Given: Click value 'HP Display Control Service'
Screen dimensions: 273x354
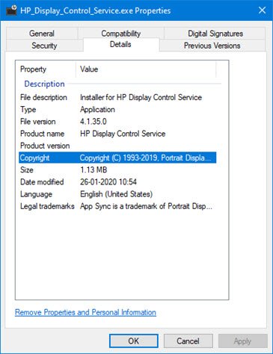Looking at the screenshot, I should [x=123, y=134].
